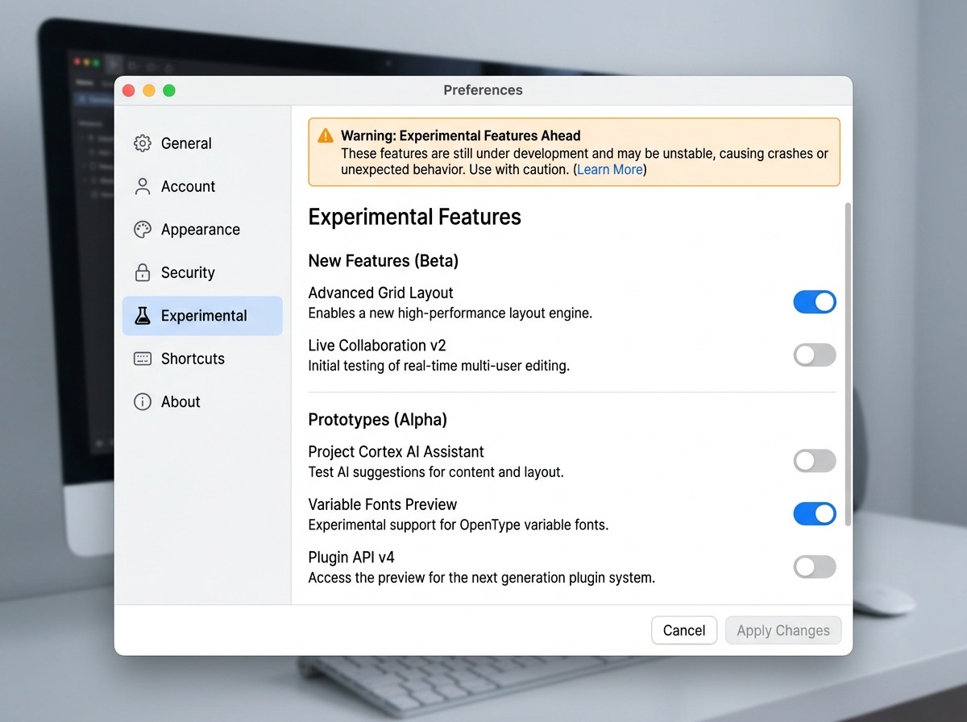Image resolution: width=967 pixels, height=722 pixels.
Task: Turn on Project Cortex AI Assistant
Action: pos(815,461)
